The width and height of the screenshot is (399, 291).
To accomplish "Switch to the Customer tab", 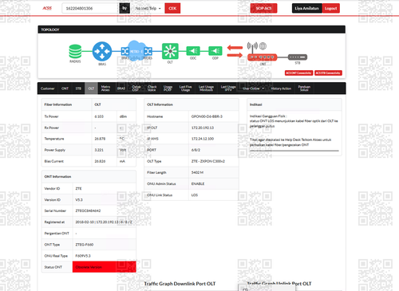I will (x=48, y=88).
